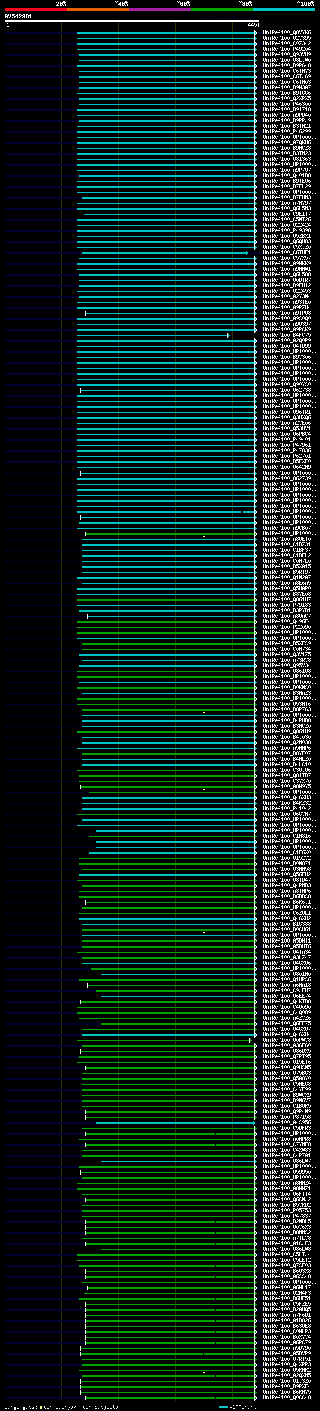Select the UniRef100_C9E1T7 label
320x1411 pixels.
point(286,214)
